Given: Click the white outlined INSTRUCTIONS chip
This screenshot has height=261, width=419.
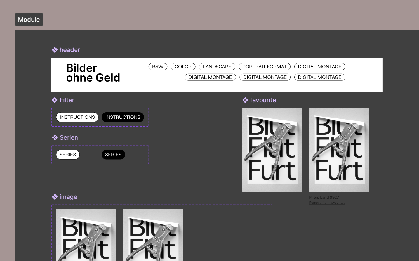Looking at the screenshot, I should tap(77, 117).
